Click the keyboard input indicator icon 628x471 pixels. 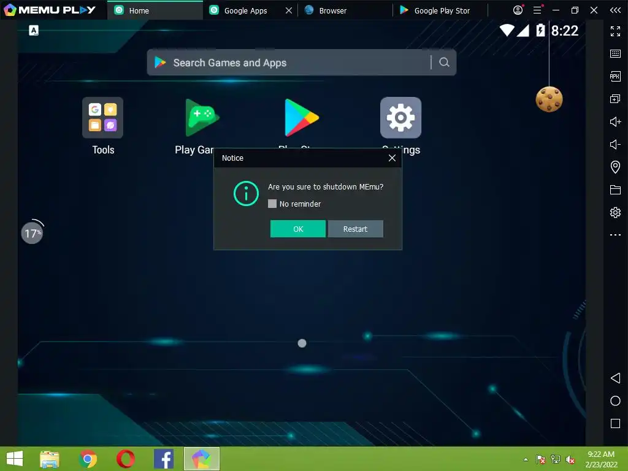point(34,31)
